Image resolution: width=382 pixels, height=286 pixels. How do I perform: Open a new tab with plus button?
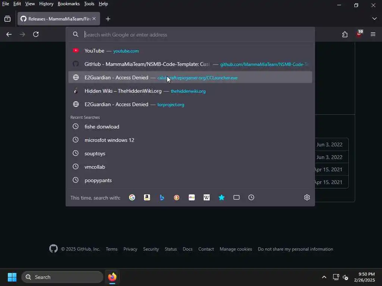pos(108,19)
